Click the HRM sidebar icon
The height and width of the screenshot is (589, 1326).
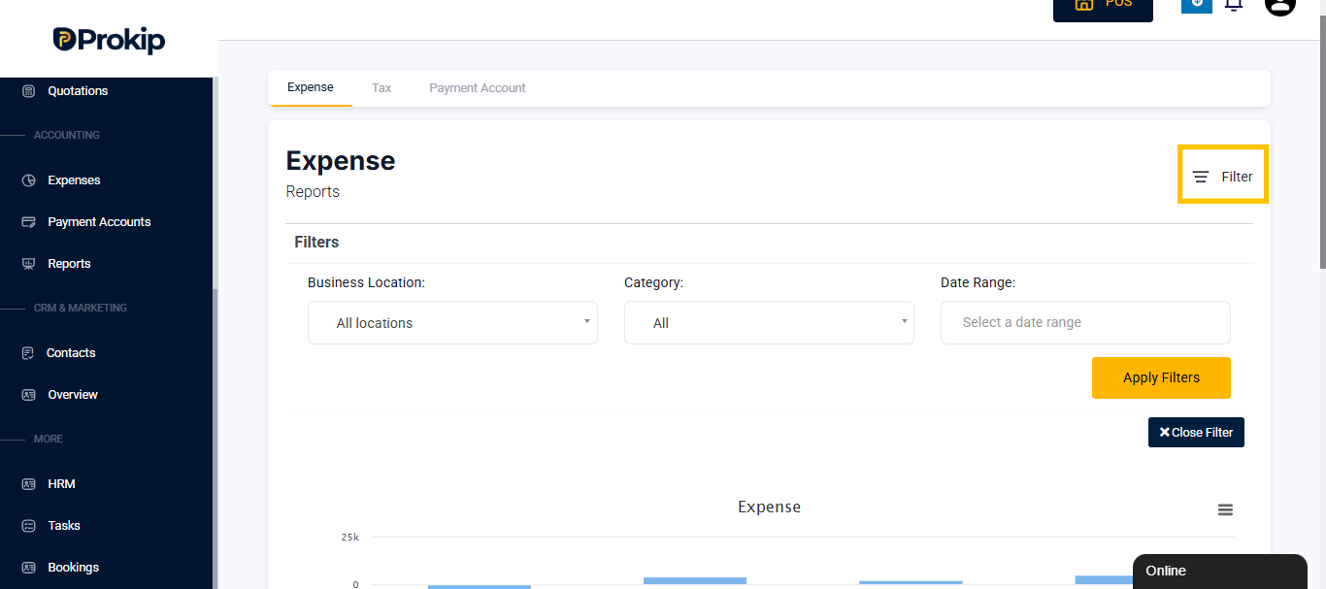pos(28,484)
